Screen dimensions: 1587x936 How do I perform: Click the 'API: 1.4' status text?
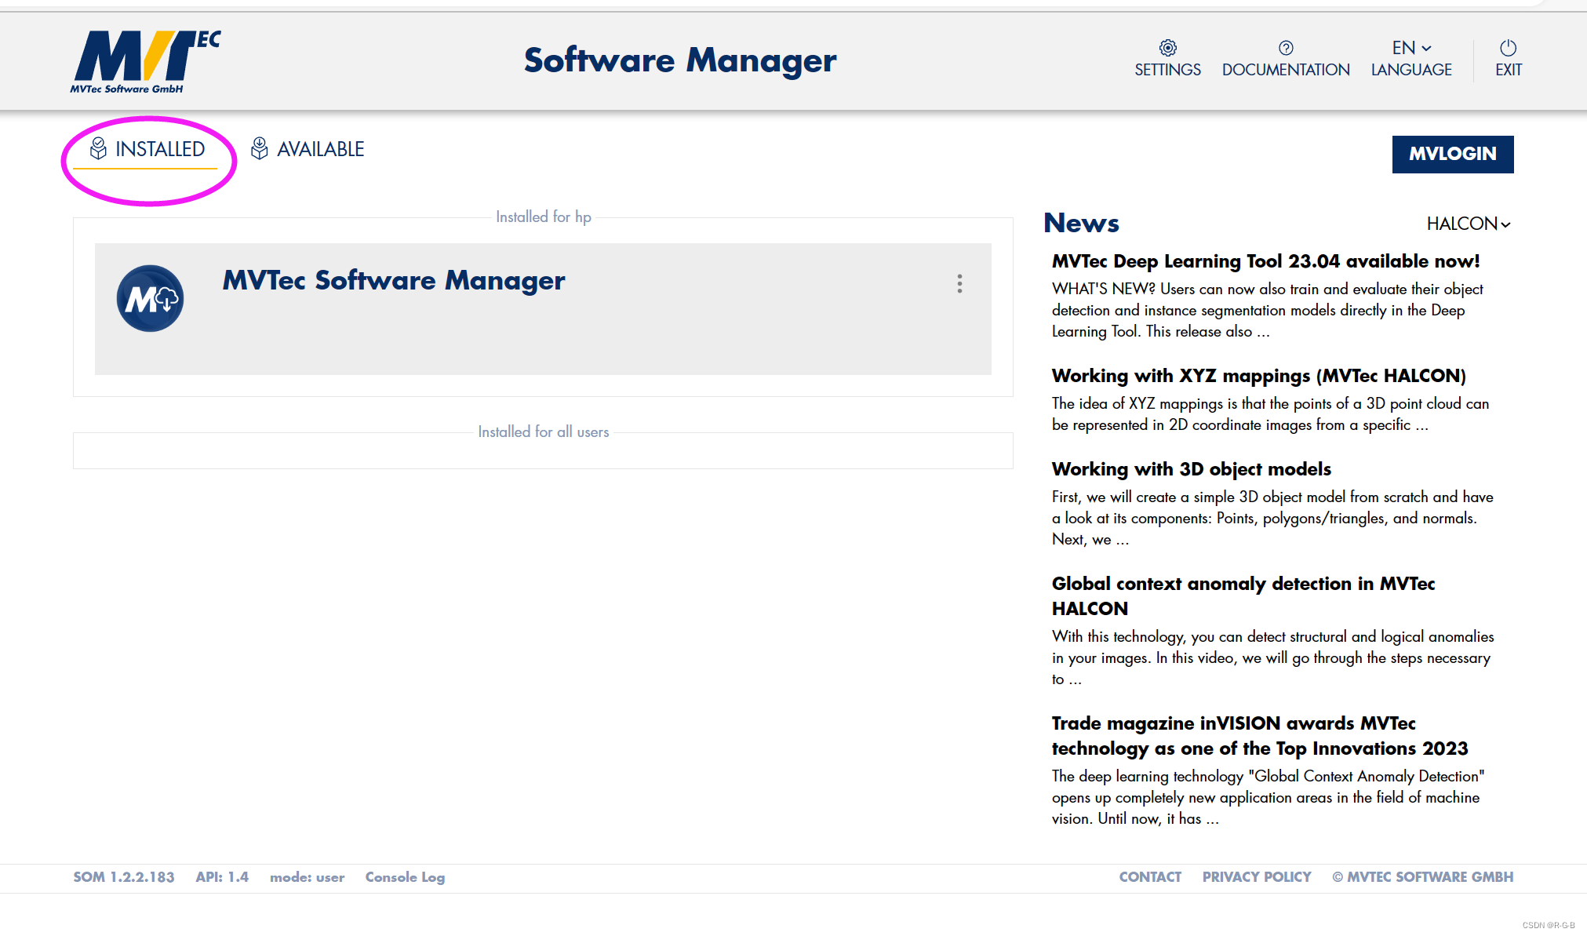(x=222, y=877)
